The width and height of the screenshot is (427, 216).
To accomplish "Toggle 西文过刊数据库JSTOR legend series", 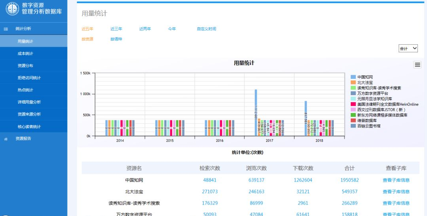I will [378, 110].
